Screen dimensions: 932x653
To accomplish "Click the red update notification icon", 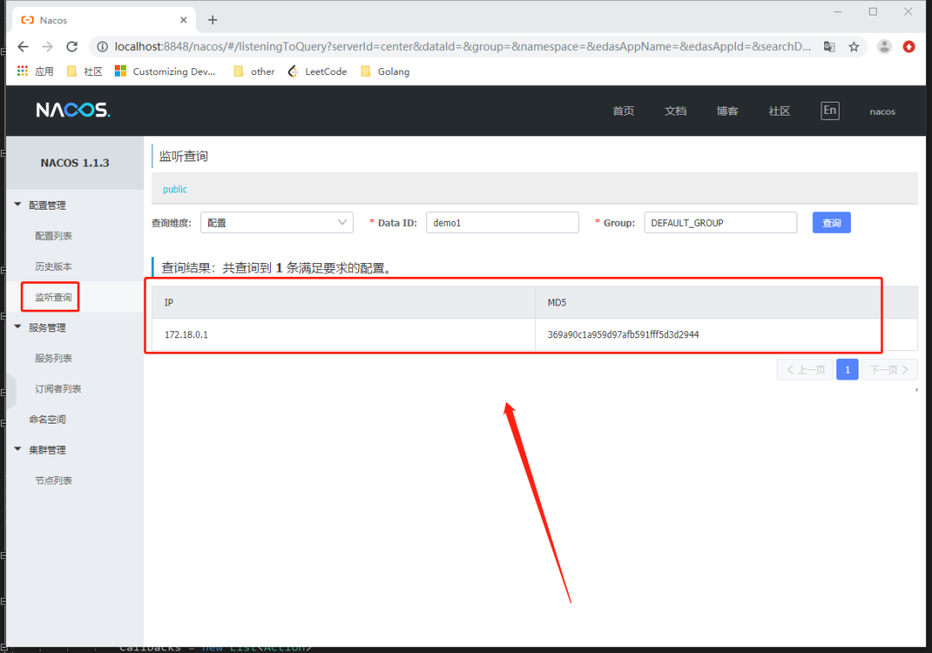I will tap(909, 47).
